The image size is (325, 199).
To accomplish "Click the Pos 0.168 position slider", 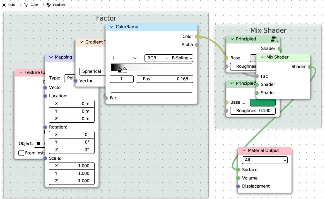I will tap(165, 79).
